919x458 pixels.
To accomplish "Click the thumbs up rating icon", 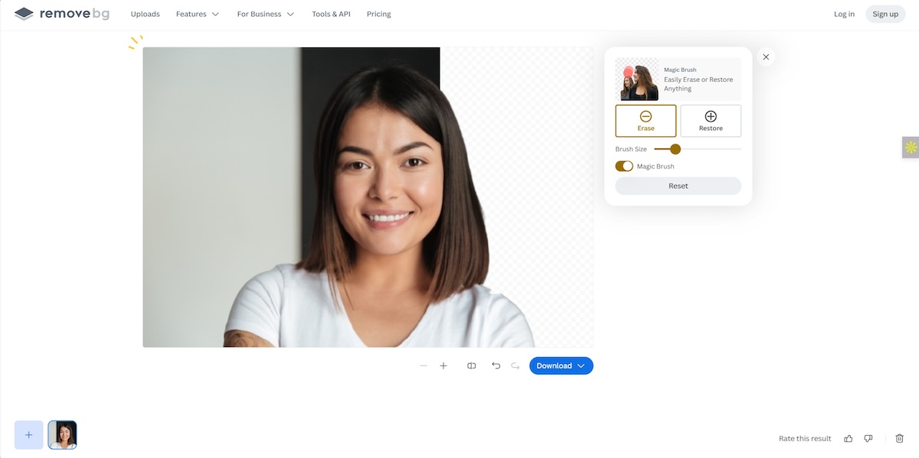I will pyautogui.click(x=848, y=438).
